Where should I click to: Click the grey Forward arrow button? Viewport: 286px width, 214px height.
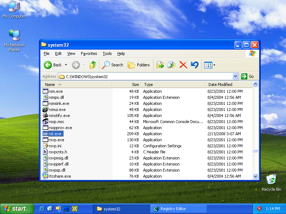pos(76,65)
